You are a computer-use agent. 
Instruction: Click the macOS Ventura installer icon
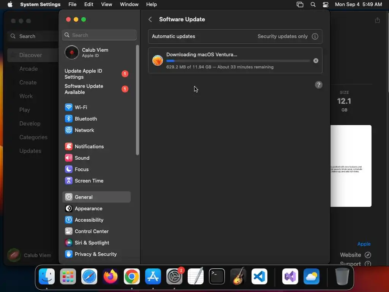pyautogui.click(x=158, y=60)
